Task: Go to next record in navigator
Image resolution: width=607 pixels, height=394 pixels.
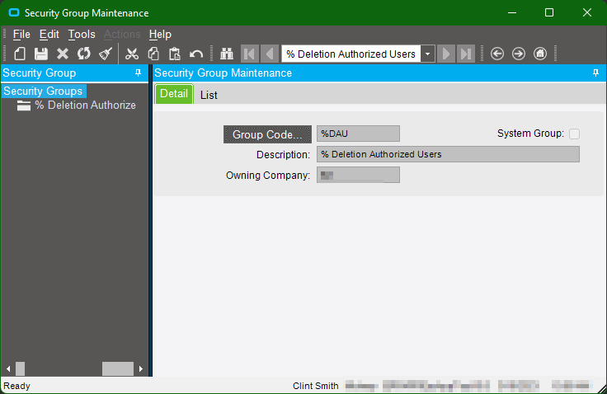Action: click(x=446, y=54)
